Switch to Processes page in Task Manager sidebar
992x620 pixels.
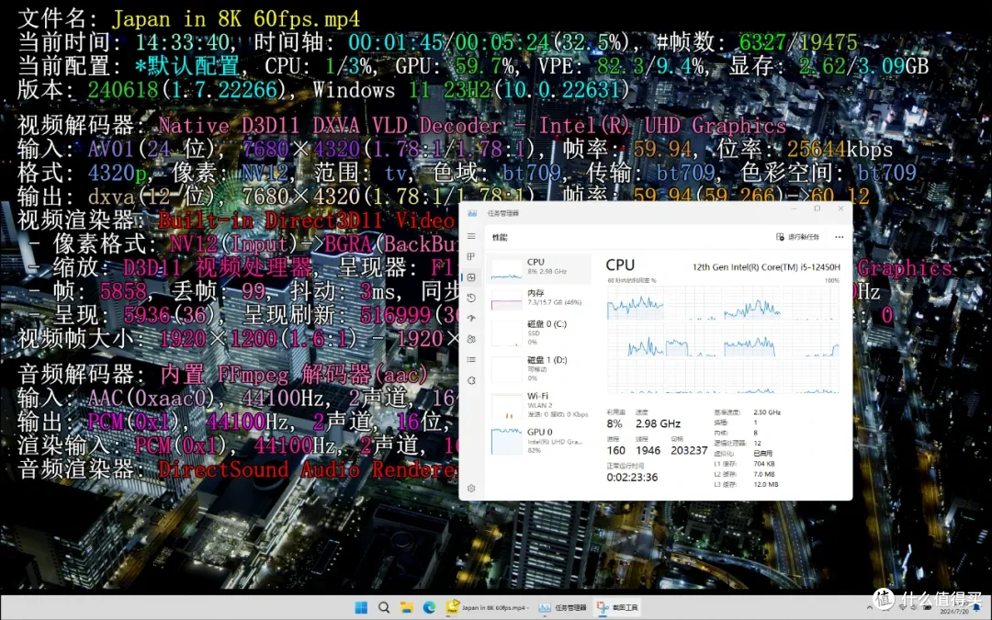pyautogui.click(x=471, y=256)
